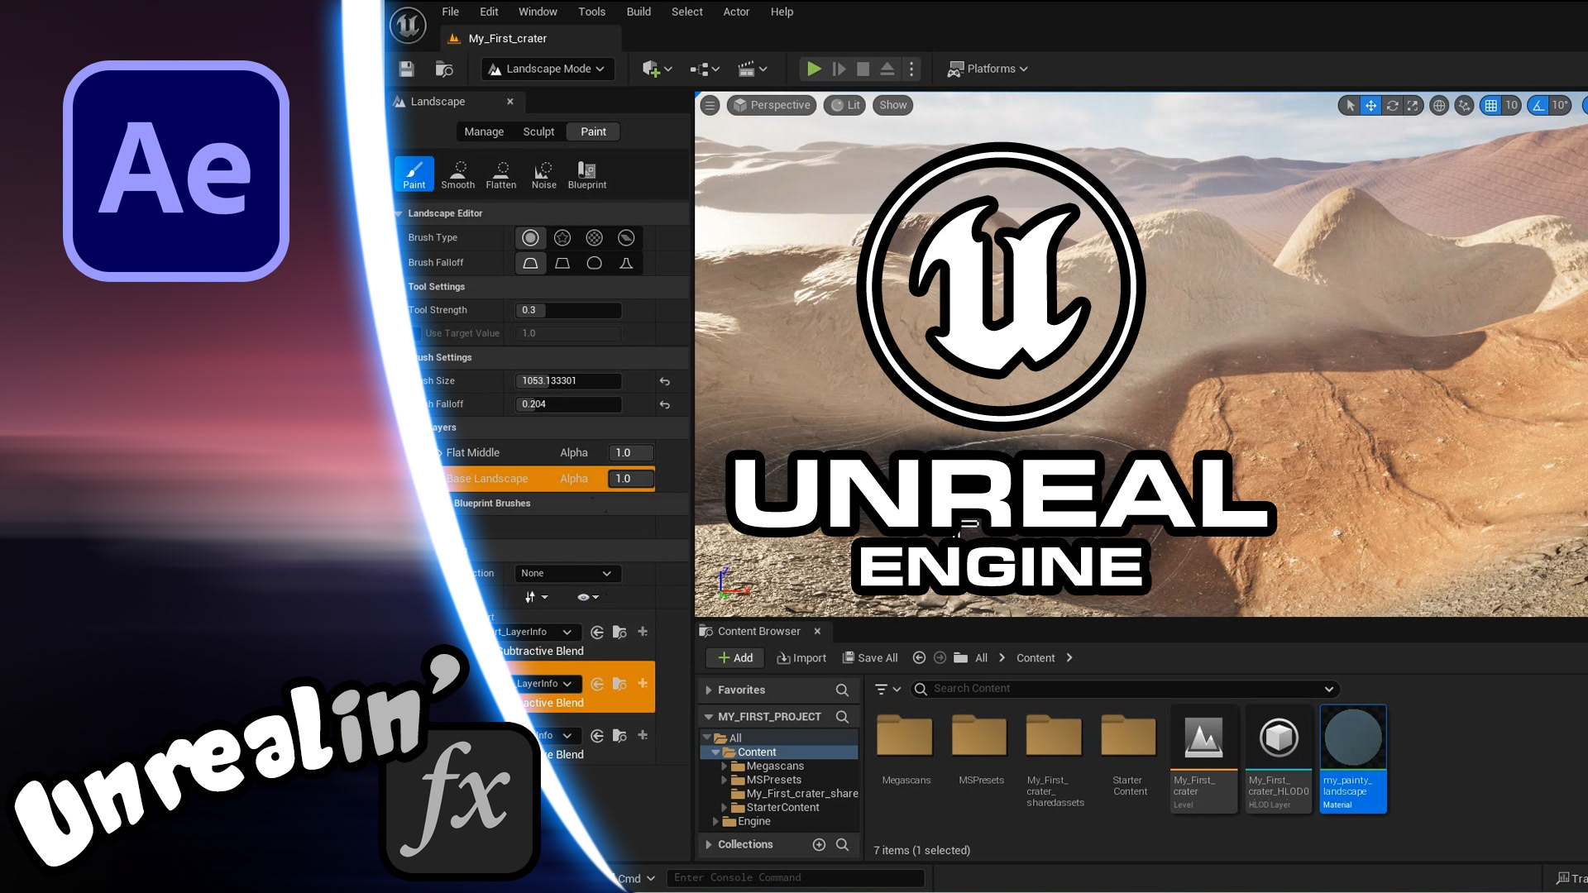Open the Platforms dropdown
Screen dimensions: 1588x893
[988, 69]
